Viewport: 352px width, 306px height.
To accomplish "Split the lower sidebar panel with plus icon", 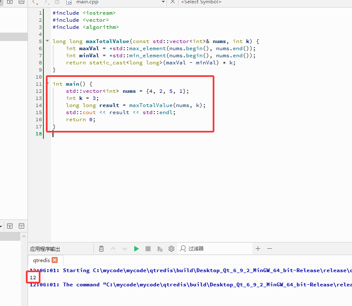I will tap(10, 226).
